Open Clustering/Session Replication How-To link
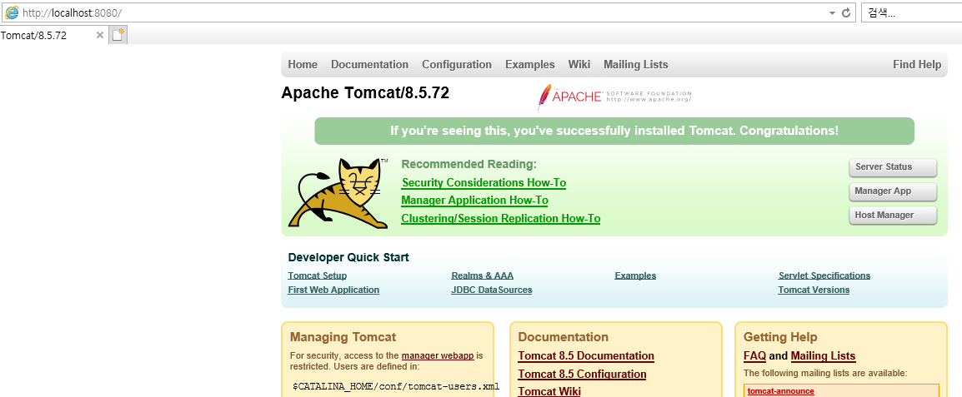The height and width of the screenshot is (397, 962). tap(501, 218)
